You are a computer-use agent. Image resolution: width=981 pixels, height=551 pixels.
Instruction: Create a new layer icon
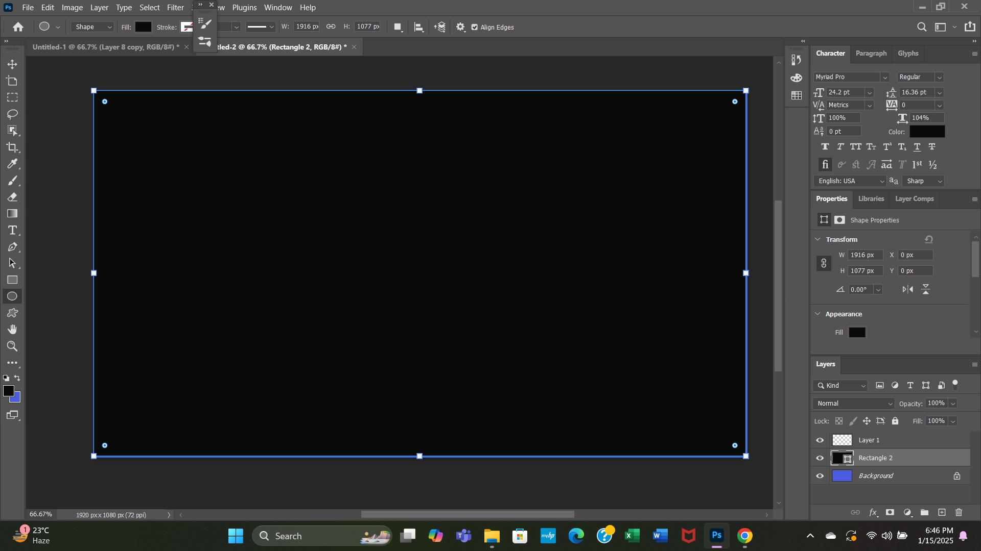coord(942,512)
